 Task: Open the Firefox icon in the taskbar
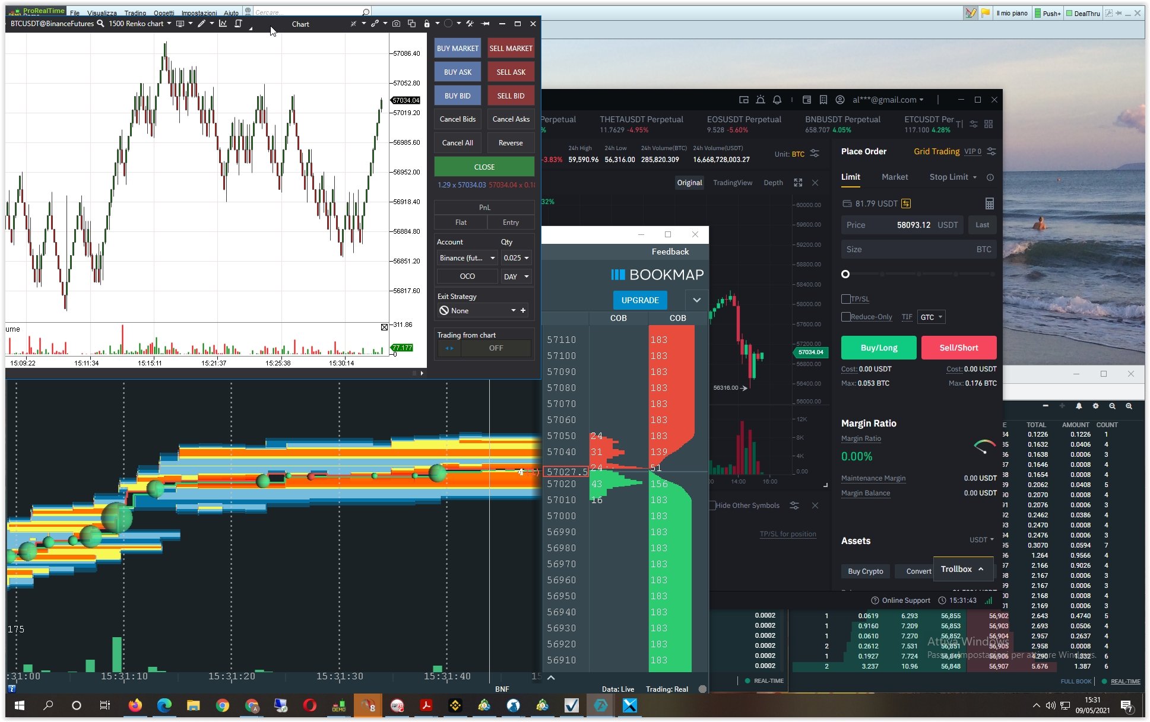pyautogui.click(x=135, y=705)
